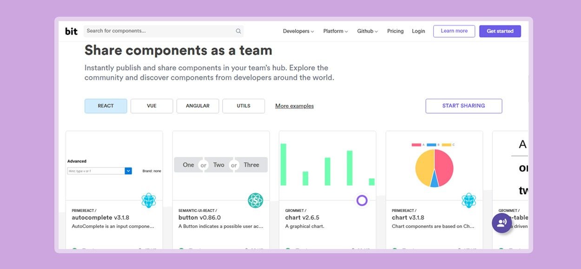The image size is (581, 269).
Task: Focus the Search for components field
Action: (x=163, y=31)
